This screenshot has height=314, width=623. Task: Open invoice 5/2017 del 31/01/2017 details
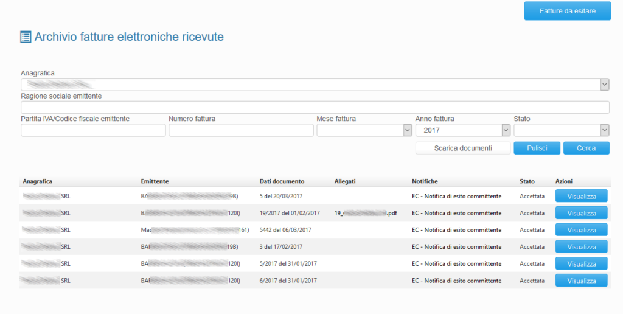pyautogui.click(x=581, y=264)
